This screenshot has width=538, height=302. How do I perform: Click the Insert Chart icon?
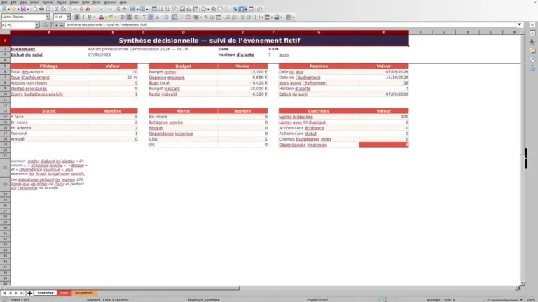188,9
